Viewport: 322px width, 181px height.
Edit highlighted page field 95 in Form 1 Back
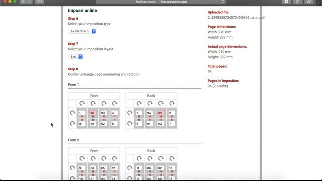160,113
